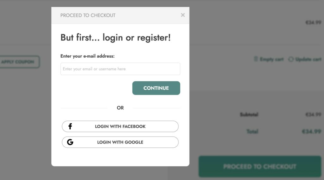Click the OR divider text
Screen dimensions: 324x180
[120, 108]
